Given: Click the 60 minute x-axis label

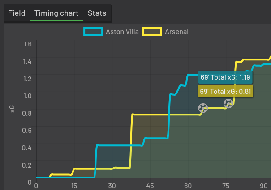Looking at the screenshot, I should coord(188,186).
